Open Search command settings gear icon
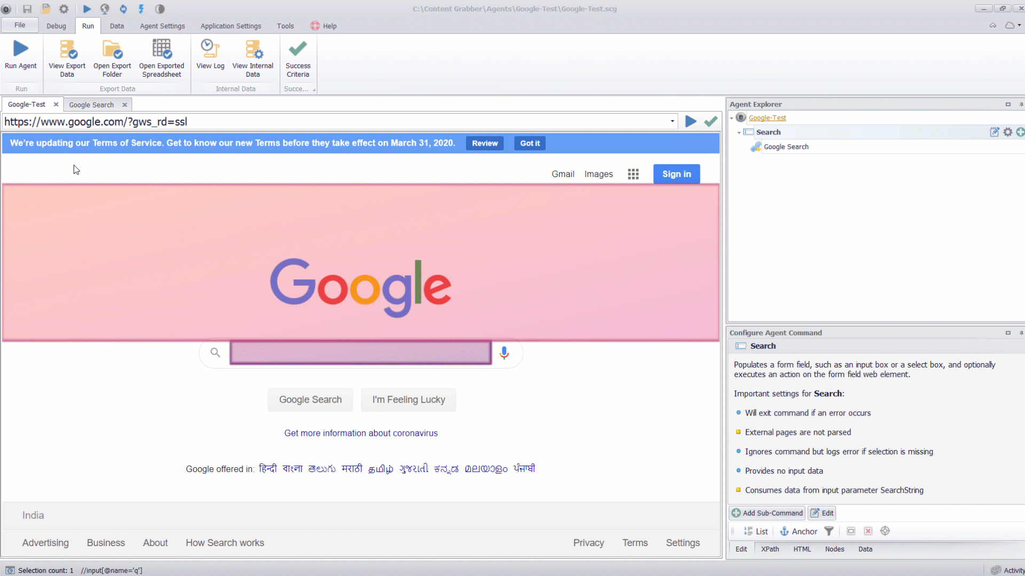 (x=1008, y=132)
